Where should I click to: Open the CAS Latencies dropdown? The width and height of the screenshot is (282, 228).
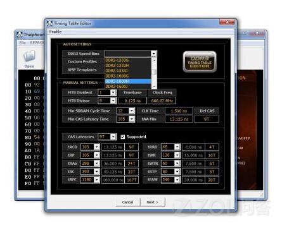(113, 137)
